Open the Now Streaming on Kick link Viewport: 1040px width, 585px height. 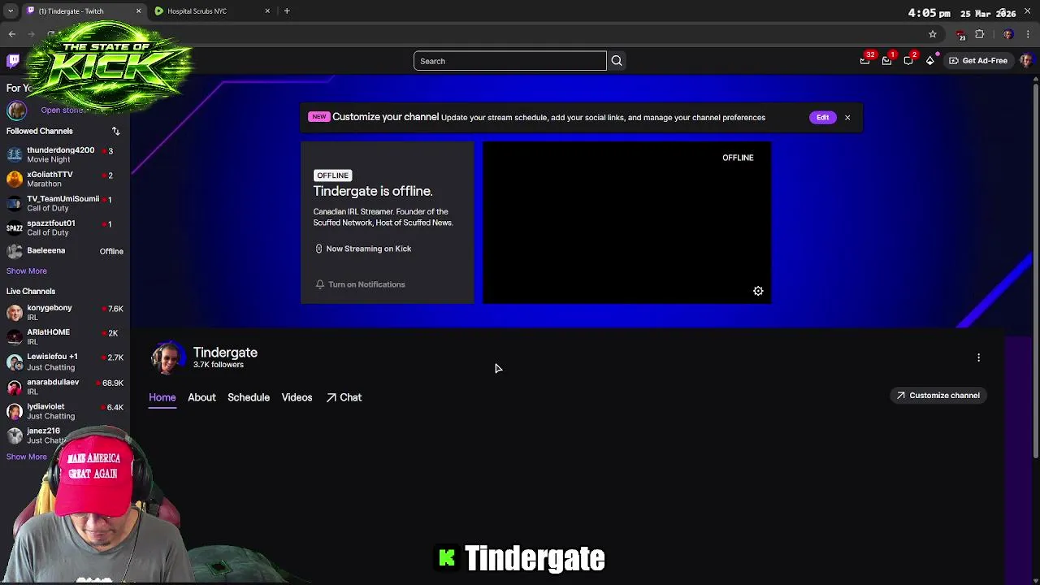point(363,249)
